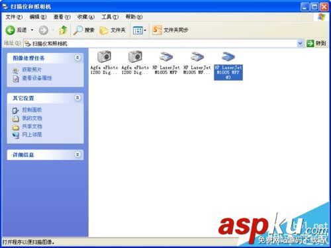Click the title bar scanner icon
The width and height of the screenshot is (331, 248).
click(5, 7)
